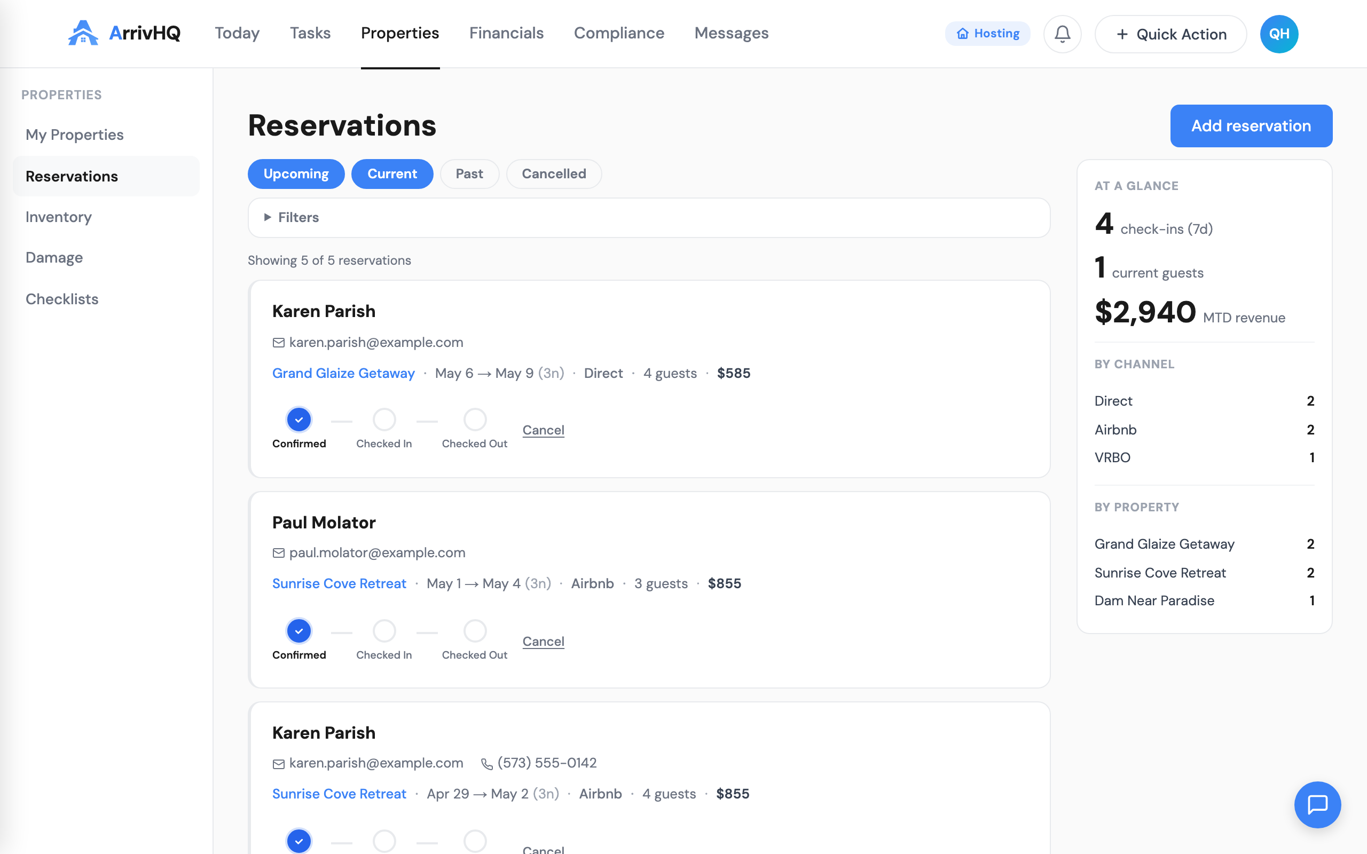Mark Paul Molator as Checked In
This screenshot has height=854, width=1367.
coord(384,631)
